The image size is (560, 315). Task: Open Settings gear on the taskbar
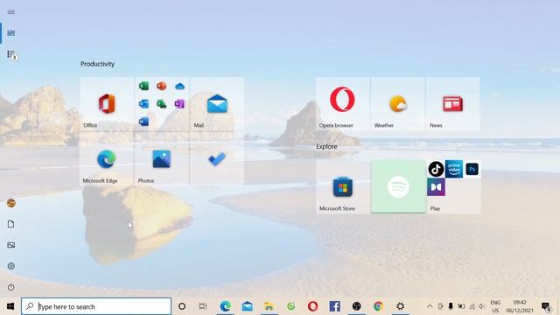point(401,306)
